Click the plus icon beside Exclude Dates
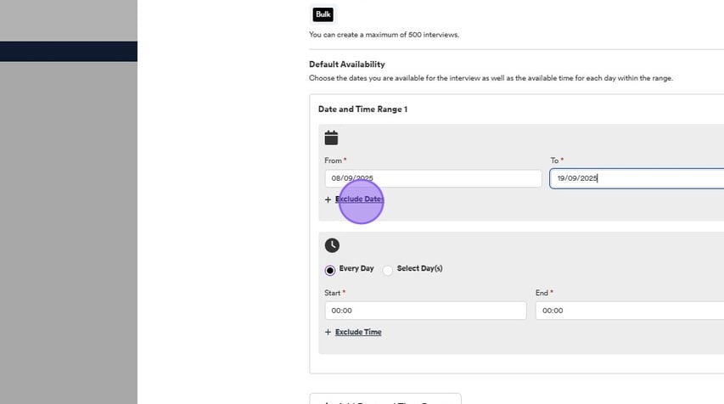 pyautogui.click(x=328, y=200)
